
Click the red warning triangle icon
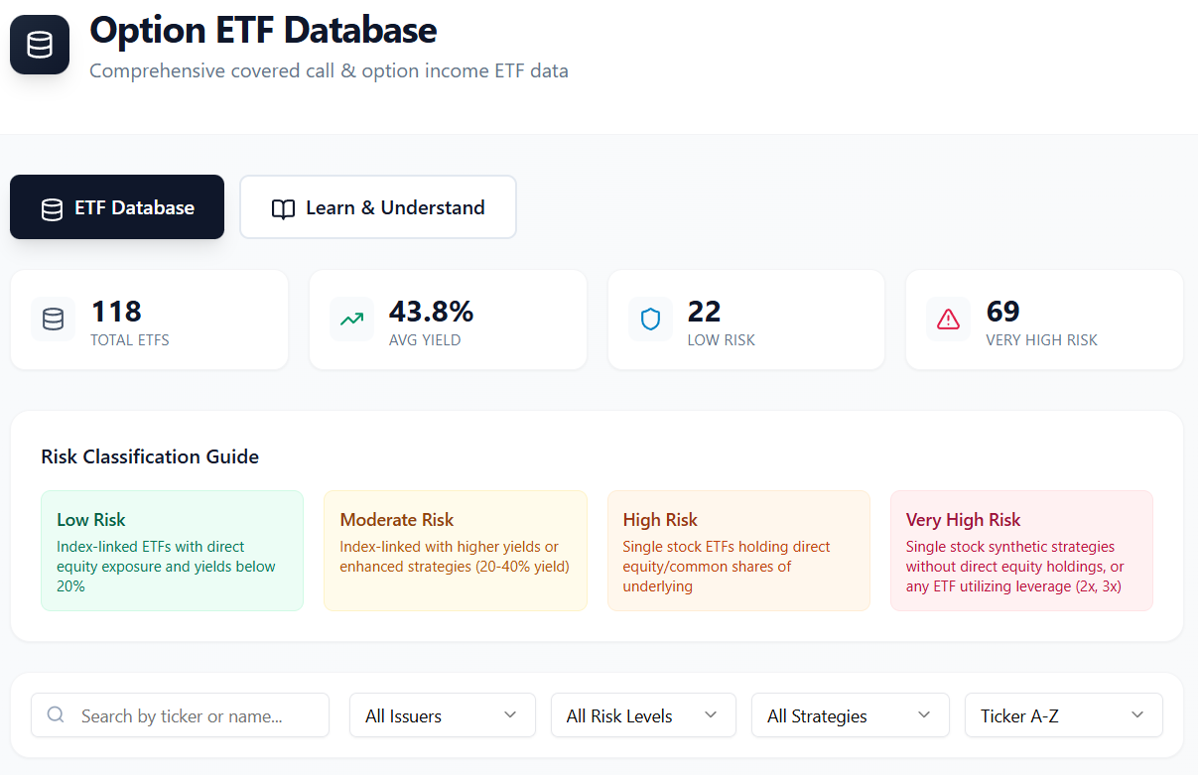(949, 320)
